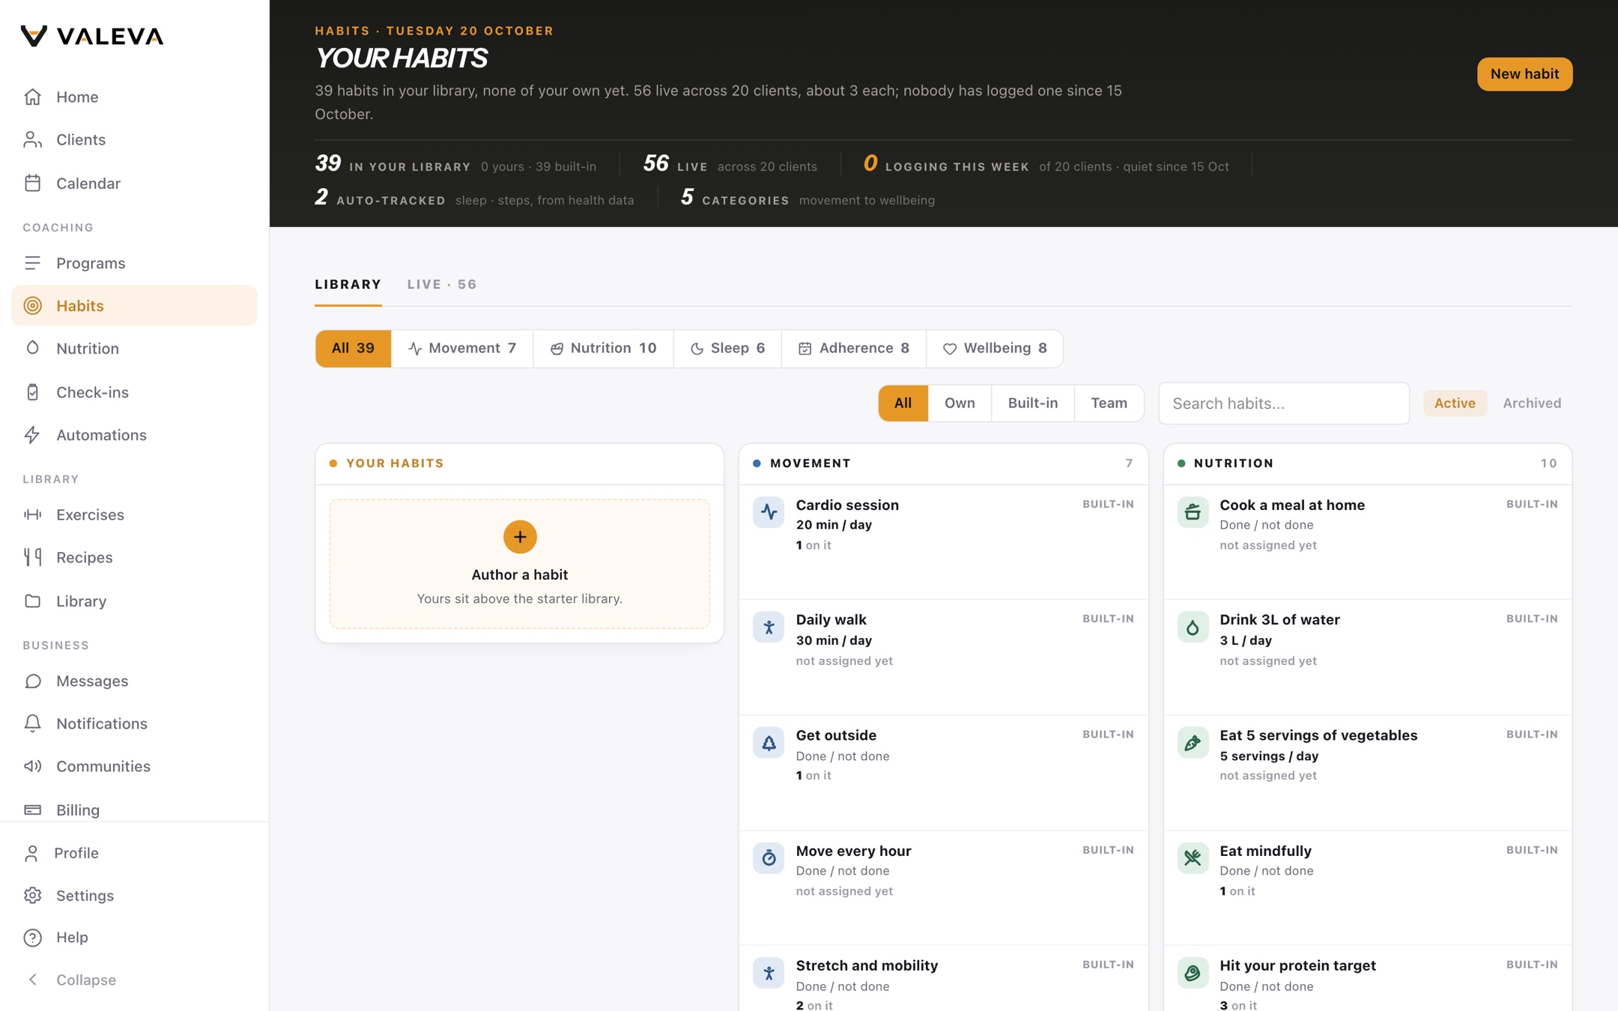Open Profile via its user icon

[31, 853]
